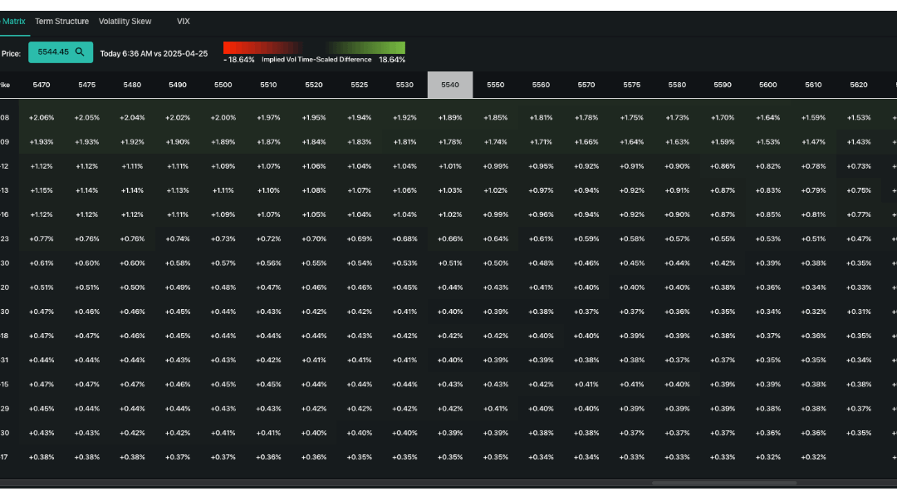This screenshot has width=897, height=496.
Task: Edit the price input showing 5544.45
Action: coord(51,52)
